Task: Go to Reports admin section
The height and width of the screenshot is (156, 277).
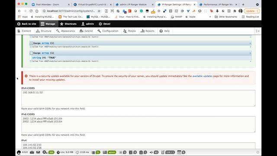Action: click(148, 31)
